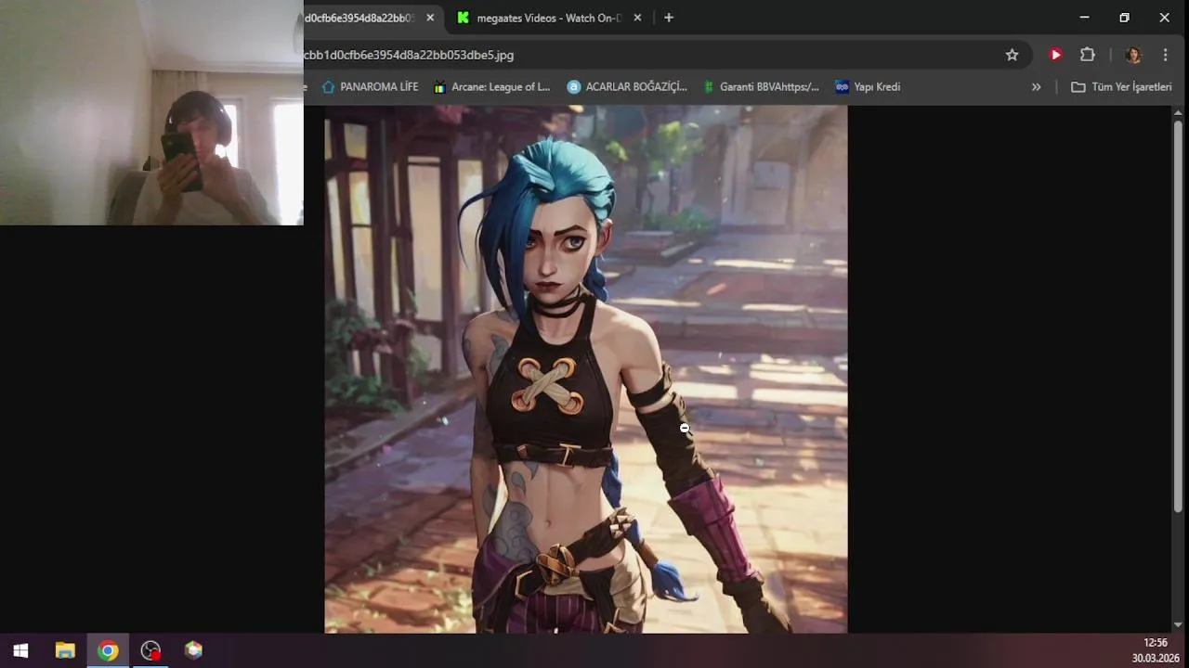Viewport: 1189px width, 668px height.
Task: Open the Chrome profile avatar
Action: pos(1133,55)
